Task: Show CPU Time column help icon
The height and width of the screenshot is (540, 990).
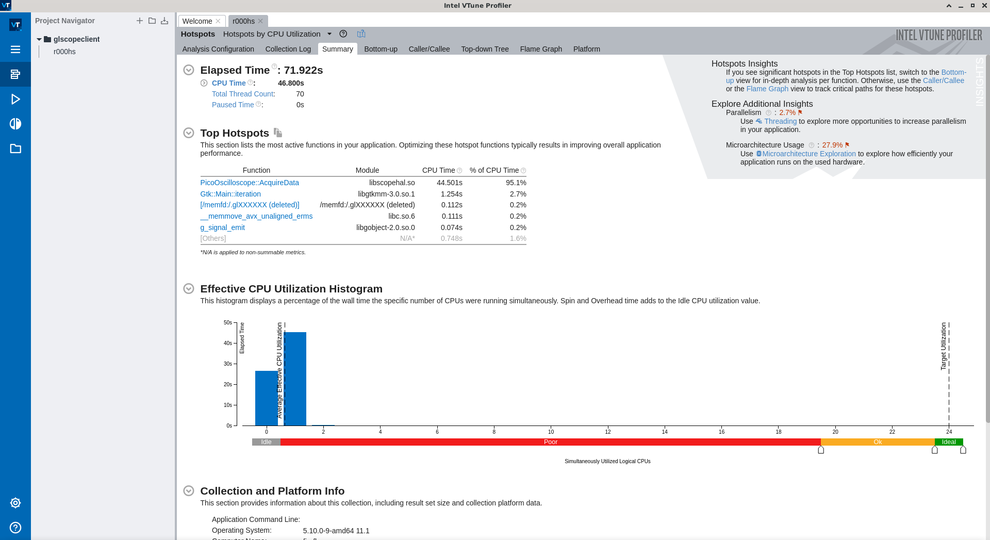Action: point(459,171)
